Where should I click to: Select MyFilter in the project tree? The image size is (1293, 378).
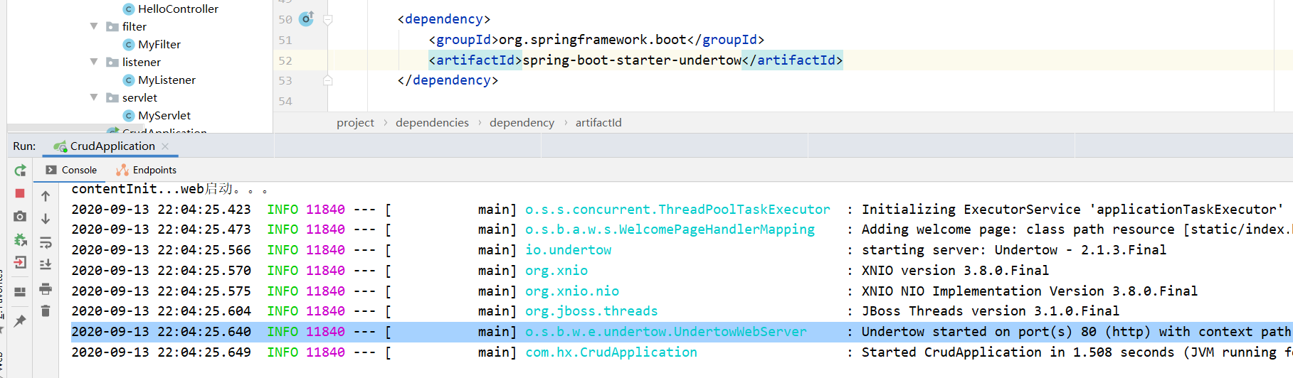(159, 45)
